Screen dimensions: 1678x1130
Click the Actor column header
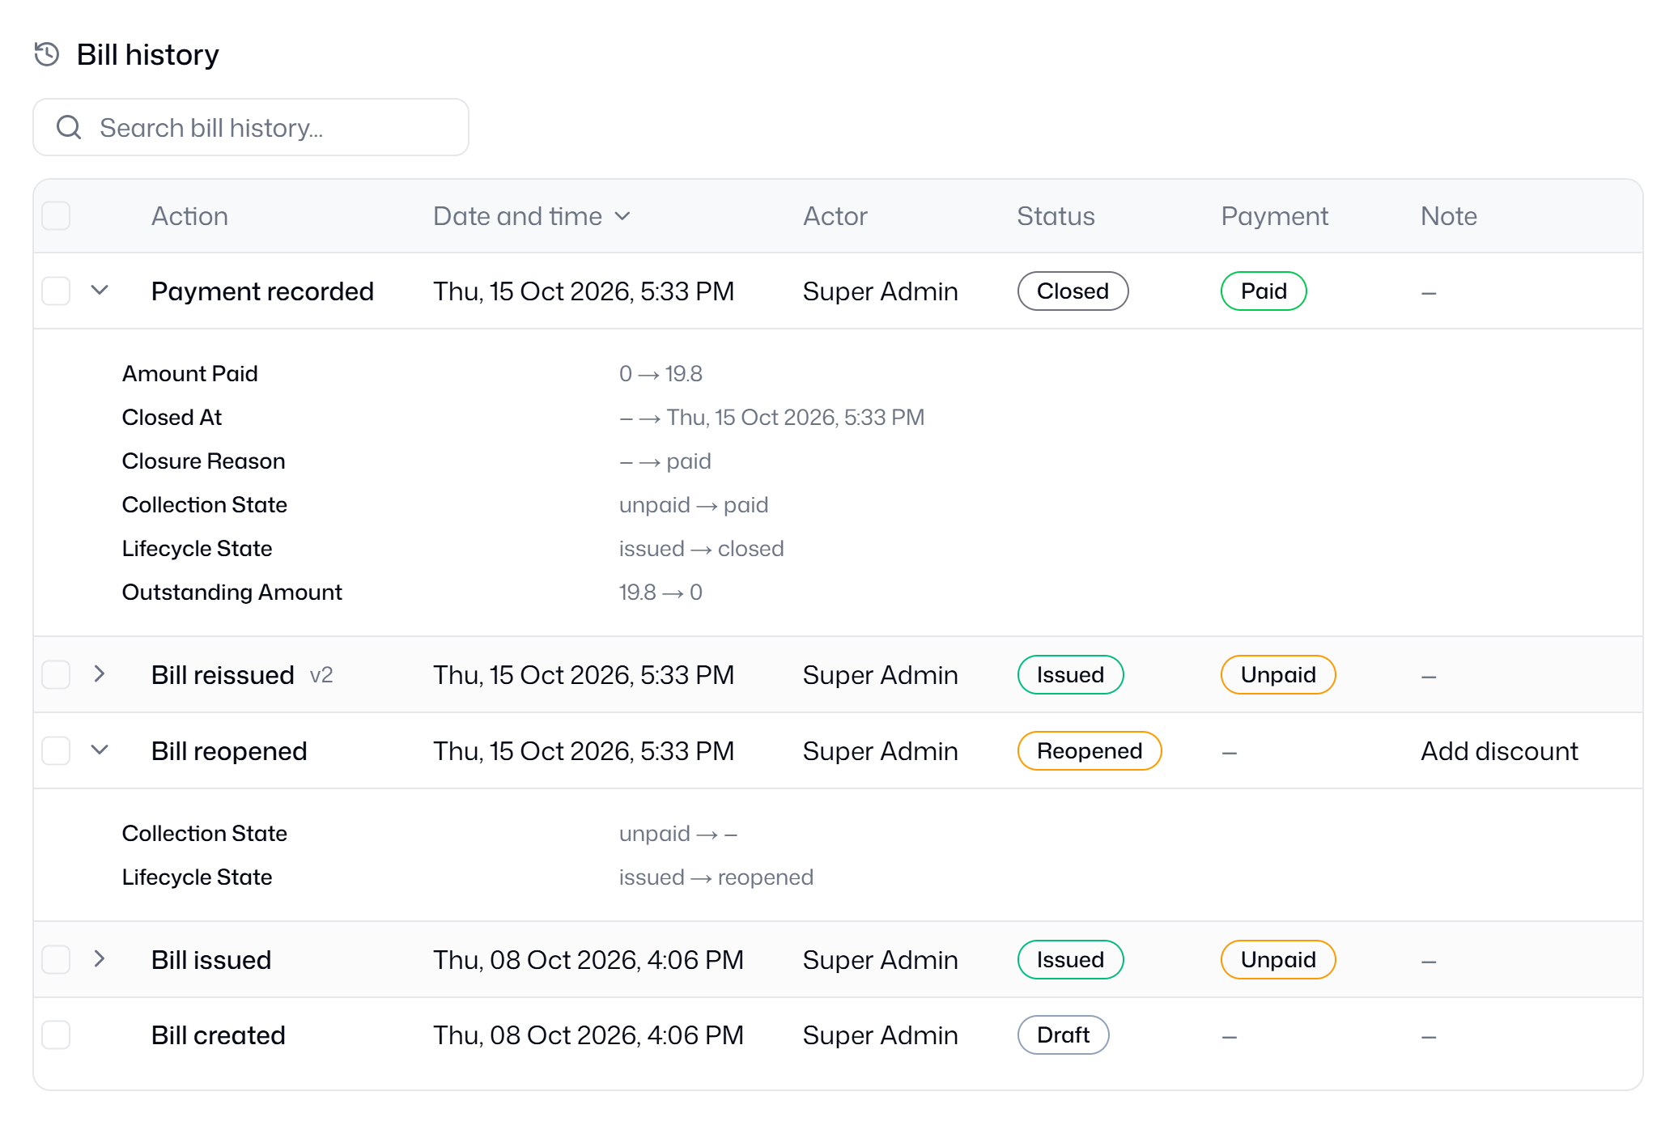tap(835, 216)
